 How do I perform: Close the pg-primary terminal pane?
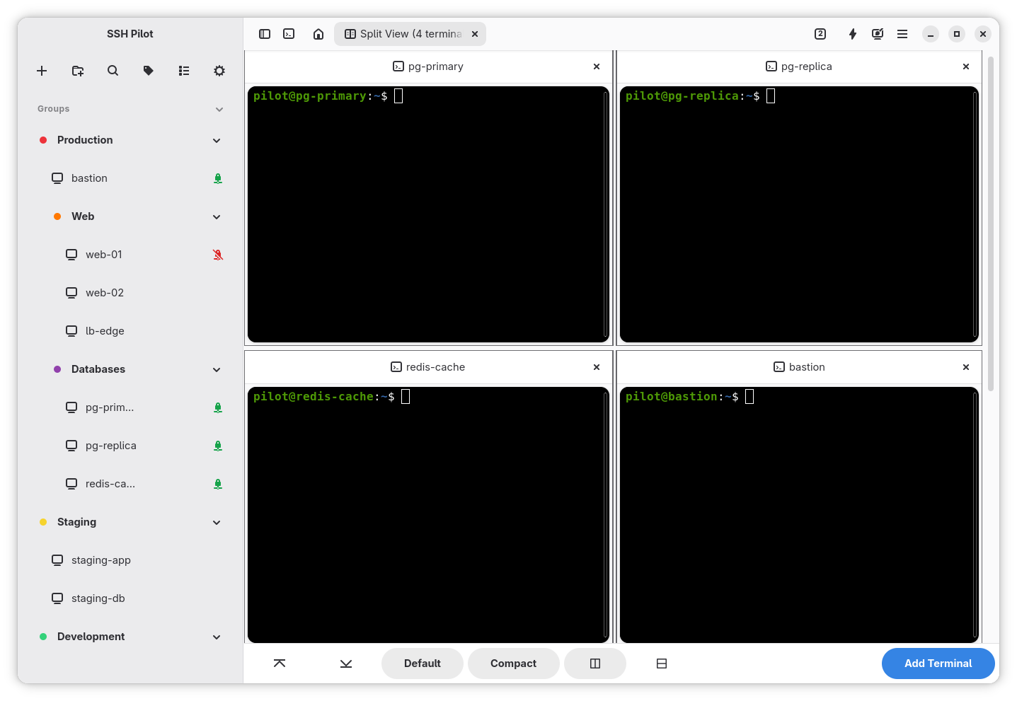tap(597, 66)
